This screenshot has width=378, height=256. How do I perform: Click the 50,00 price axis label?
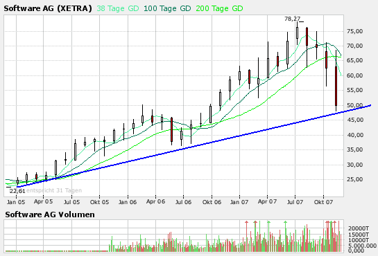click(x=354, y=105)
